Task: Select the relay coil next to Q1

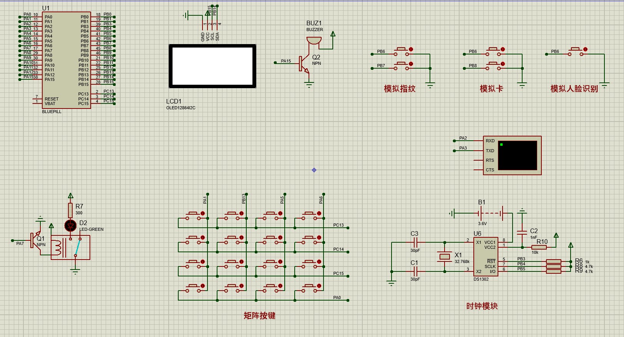Action: tap(57, 247)
